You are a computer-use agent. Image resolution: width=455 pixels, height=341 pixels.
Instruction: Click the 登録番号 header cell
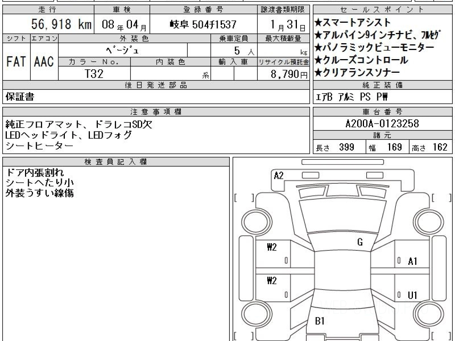(x=203, y=10)
